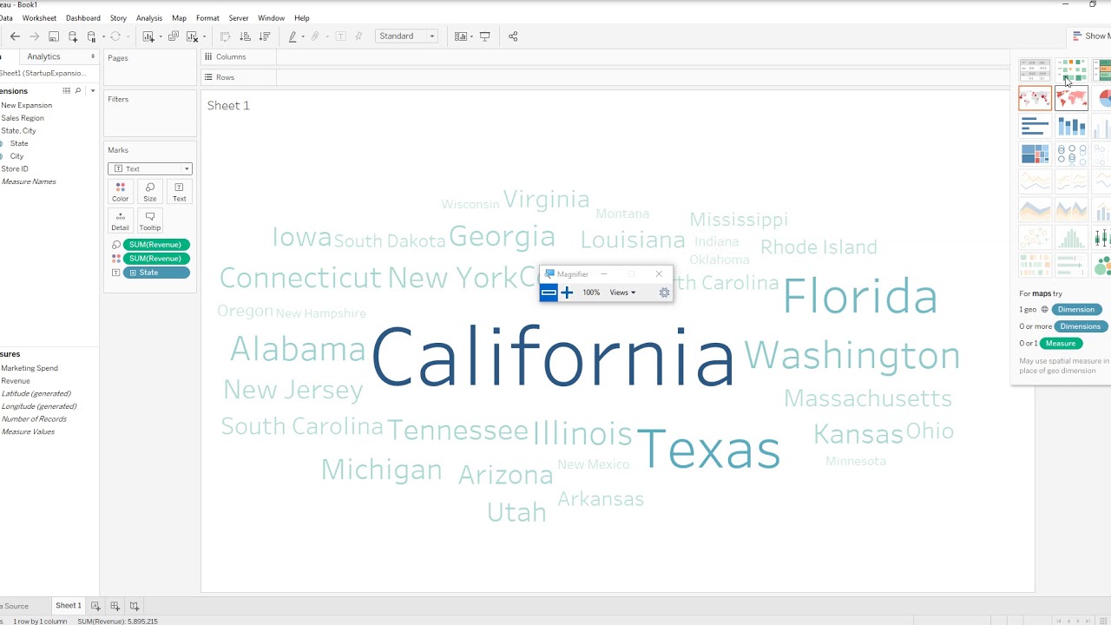Click the Pause Auto Updates icon

coord(92,36)
